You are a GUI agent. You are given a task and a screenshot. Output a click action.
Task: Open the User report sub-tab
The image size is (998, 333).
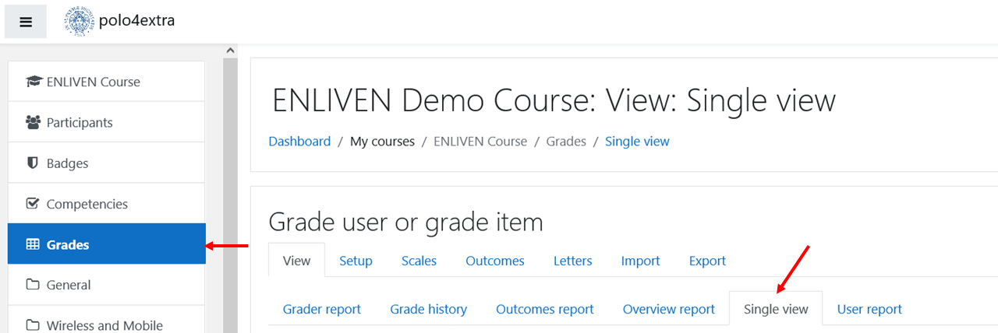869,309
